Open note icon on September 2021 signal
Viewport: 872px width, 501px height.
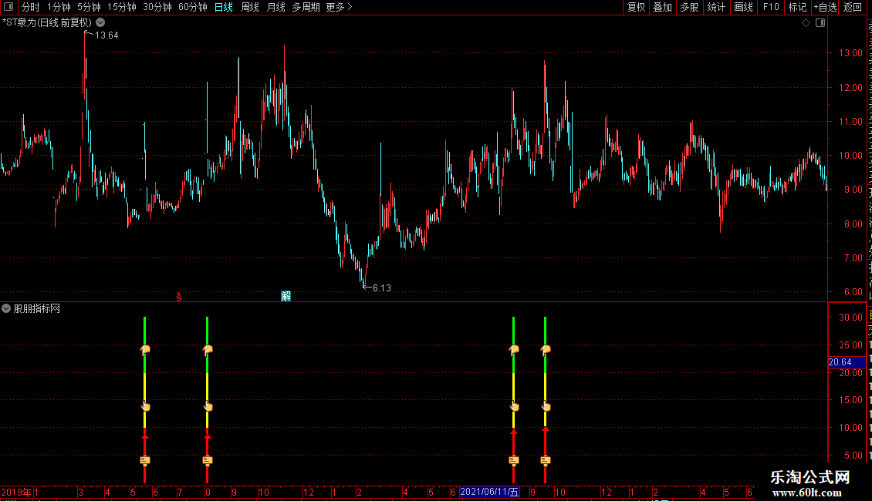click(x=546, y=460)
